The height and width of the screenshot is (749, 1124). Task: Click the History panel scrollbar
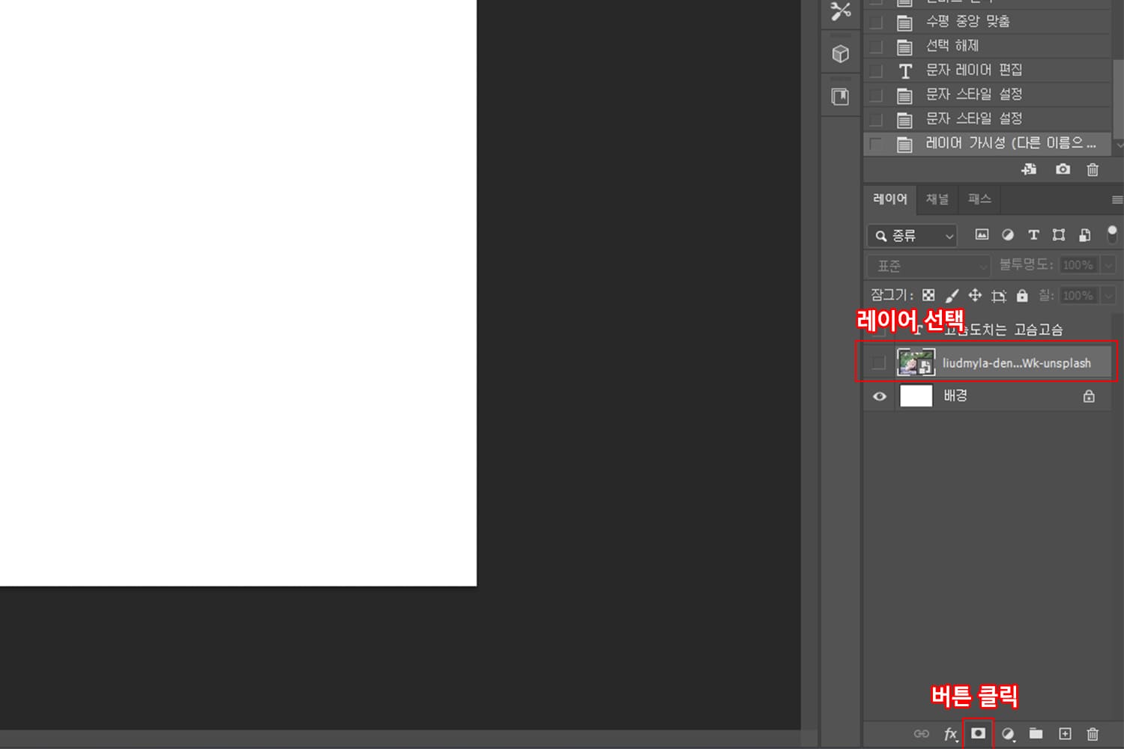click(x=1120, y=97)
